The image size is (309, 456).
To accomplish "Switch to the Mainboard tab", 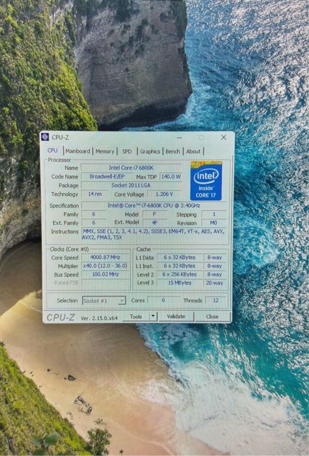I will point(78,151).
